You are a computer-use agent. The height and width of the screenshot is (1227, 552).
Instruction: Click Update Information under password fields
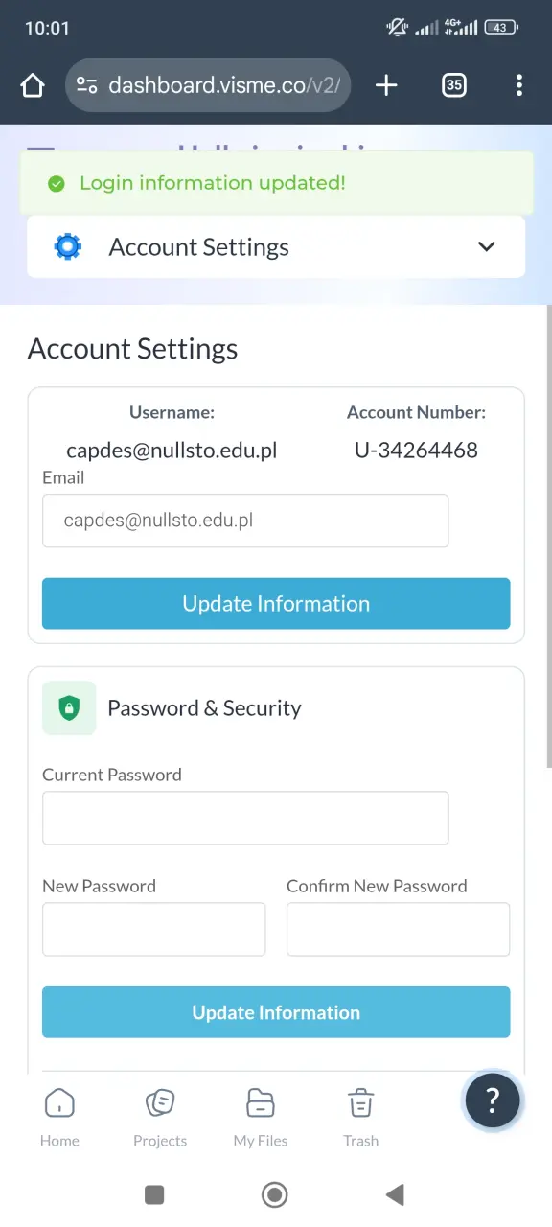click(x=276, y=1012)
